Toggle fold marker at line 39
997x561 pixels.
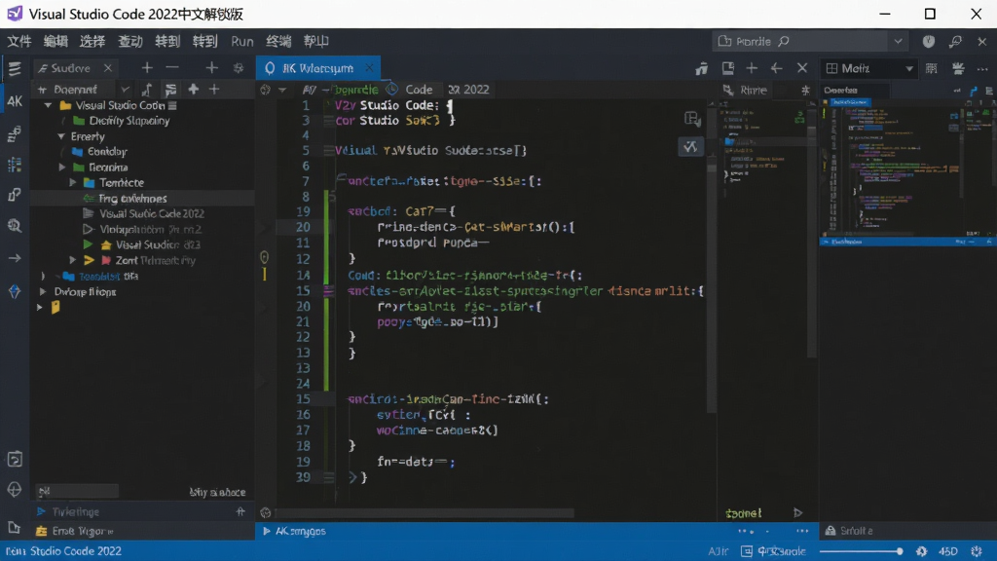pyautogui.click(x=328, y=477)
